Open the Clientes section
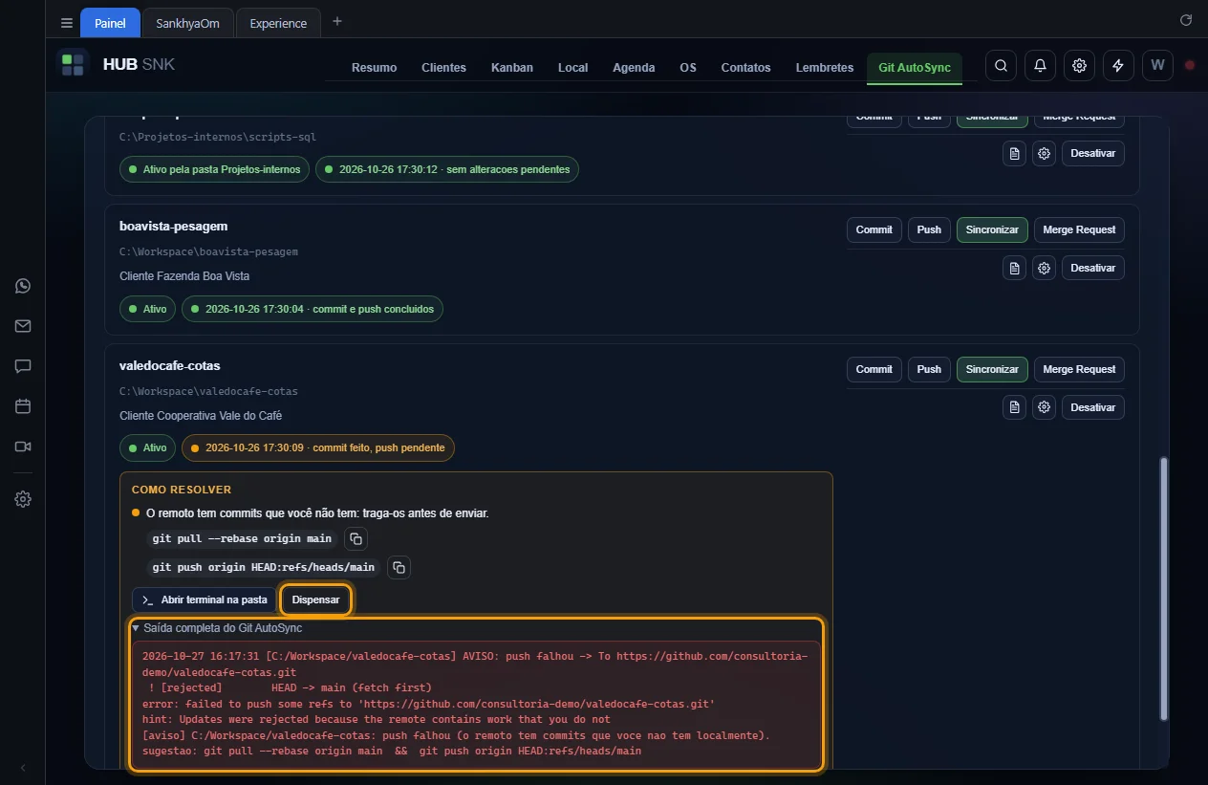 coord(443,67)
